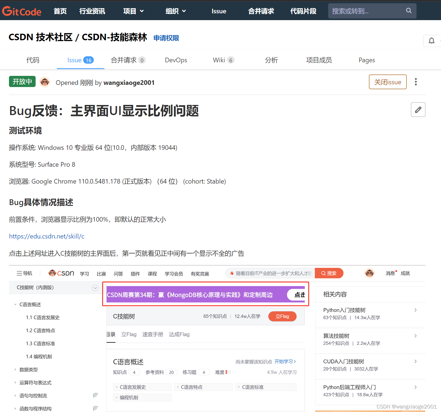Switch to the 合并请求 0 tab

pos(128,60)
